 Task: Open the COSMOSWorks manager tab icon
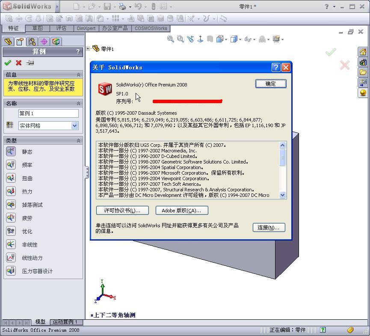[56, 42]
